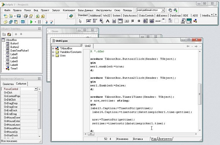The image size is (220, 145).
Task: Close the code explorer pane
Action: pyautogui.click(x=81, y=45)
